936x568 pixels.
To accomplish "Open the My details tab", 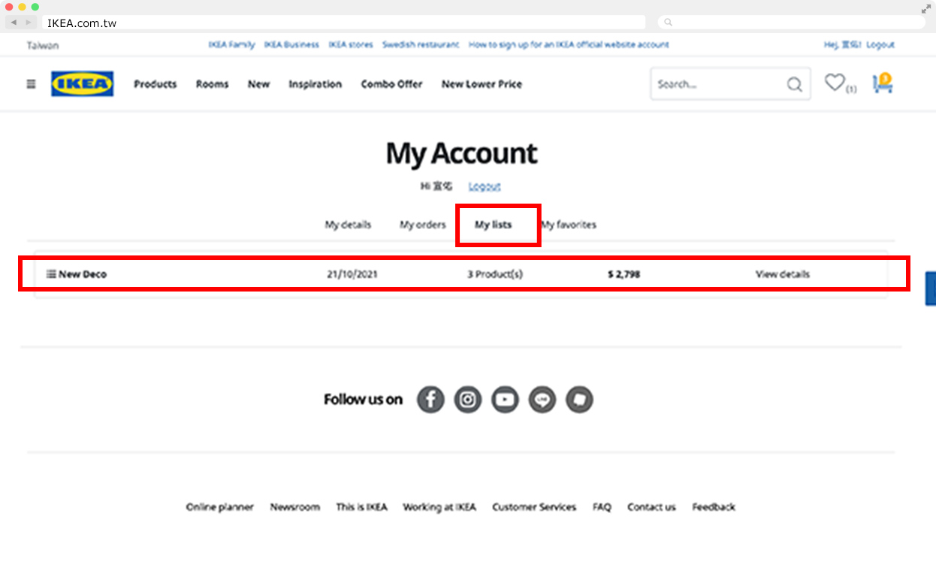I will (348, 225).
